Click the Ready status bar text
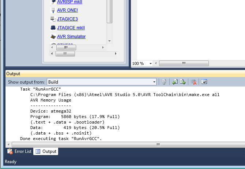Image resolution: width=245 pixels, height=169 pixels. 11,162
